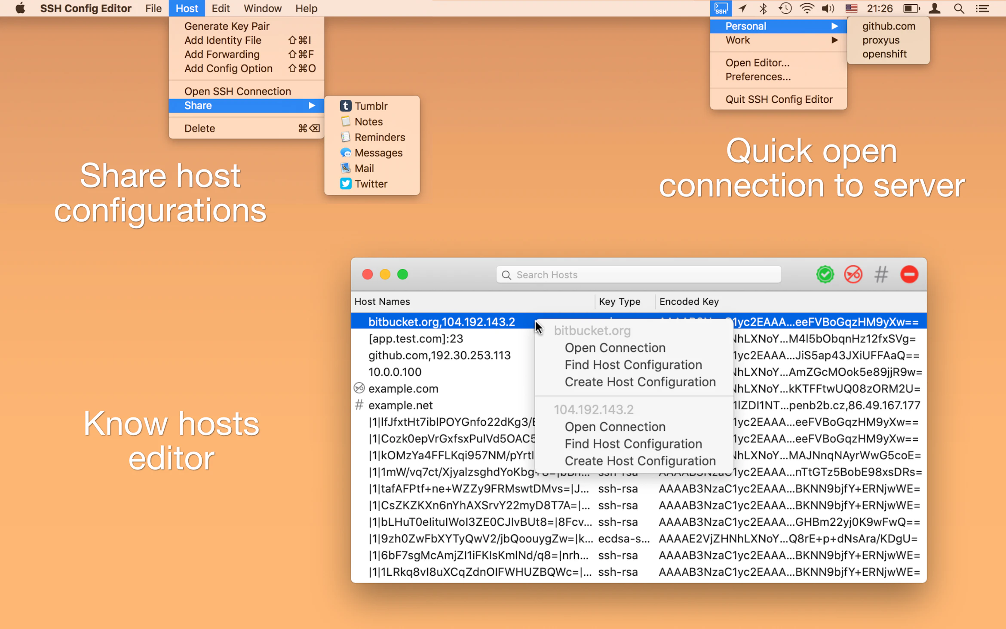
Task: Click the Bluetooth menu bar icon
Action: click(x=763, y=9)
